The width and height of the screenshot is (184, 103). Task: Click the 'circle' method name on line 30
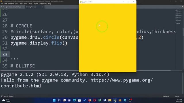tap(51, 37)
